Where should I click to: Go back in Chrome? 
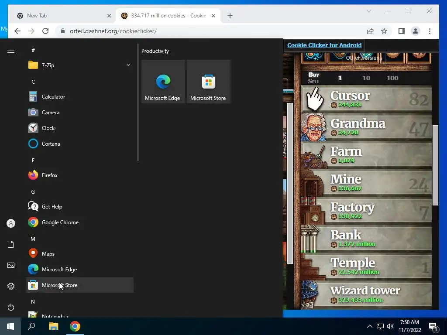click(17, 31)
